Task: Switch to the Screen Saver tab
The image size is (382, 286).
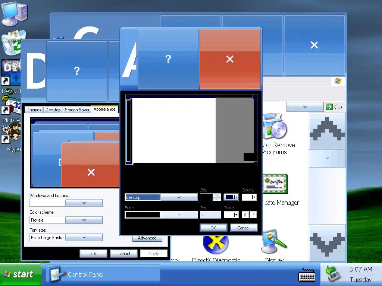Action: point(77,110)
